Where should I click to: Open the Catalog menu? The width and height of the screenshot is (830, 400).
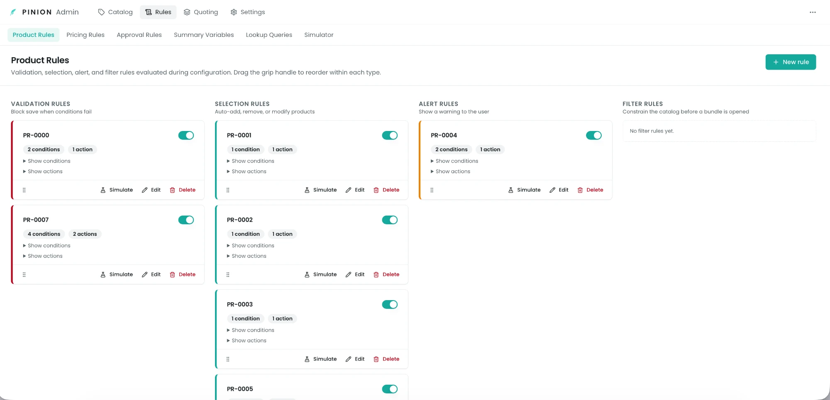115,12
